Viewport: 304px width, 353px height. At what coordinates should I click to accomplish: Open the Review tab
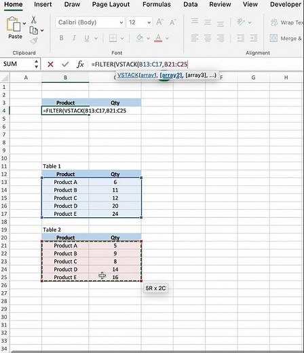pos(220,4)
